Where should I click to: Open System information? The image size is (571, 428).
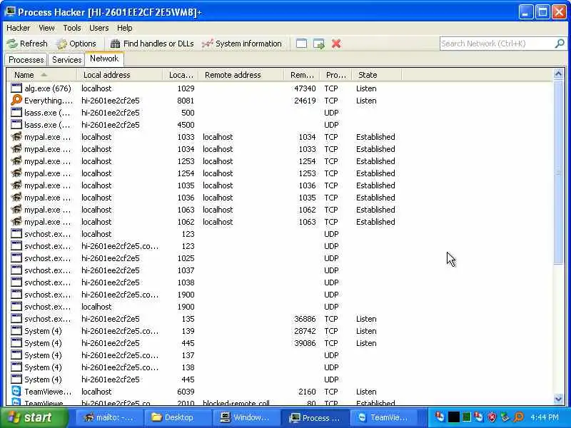[x=242, y=44]
